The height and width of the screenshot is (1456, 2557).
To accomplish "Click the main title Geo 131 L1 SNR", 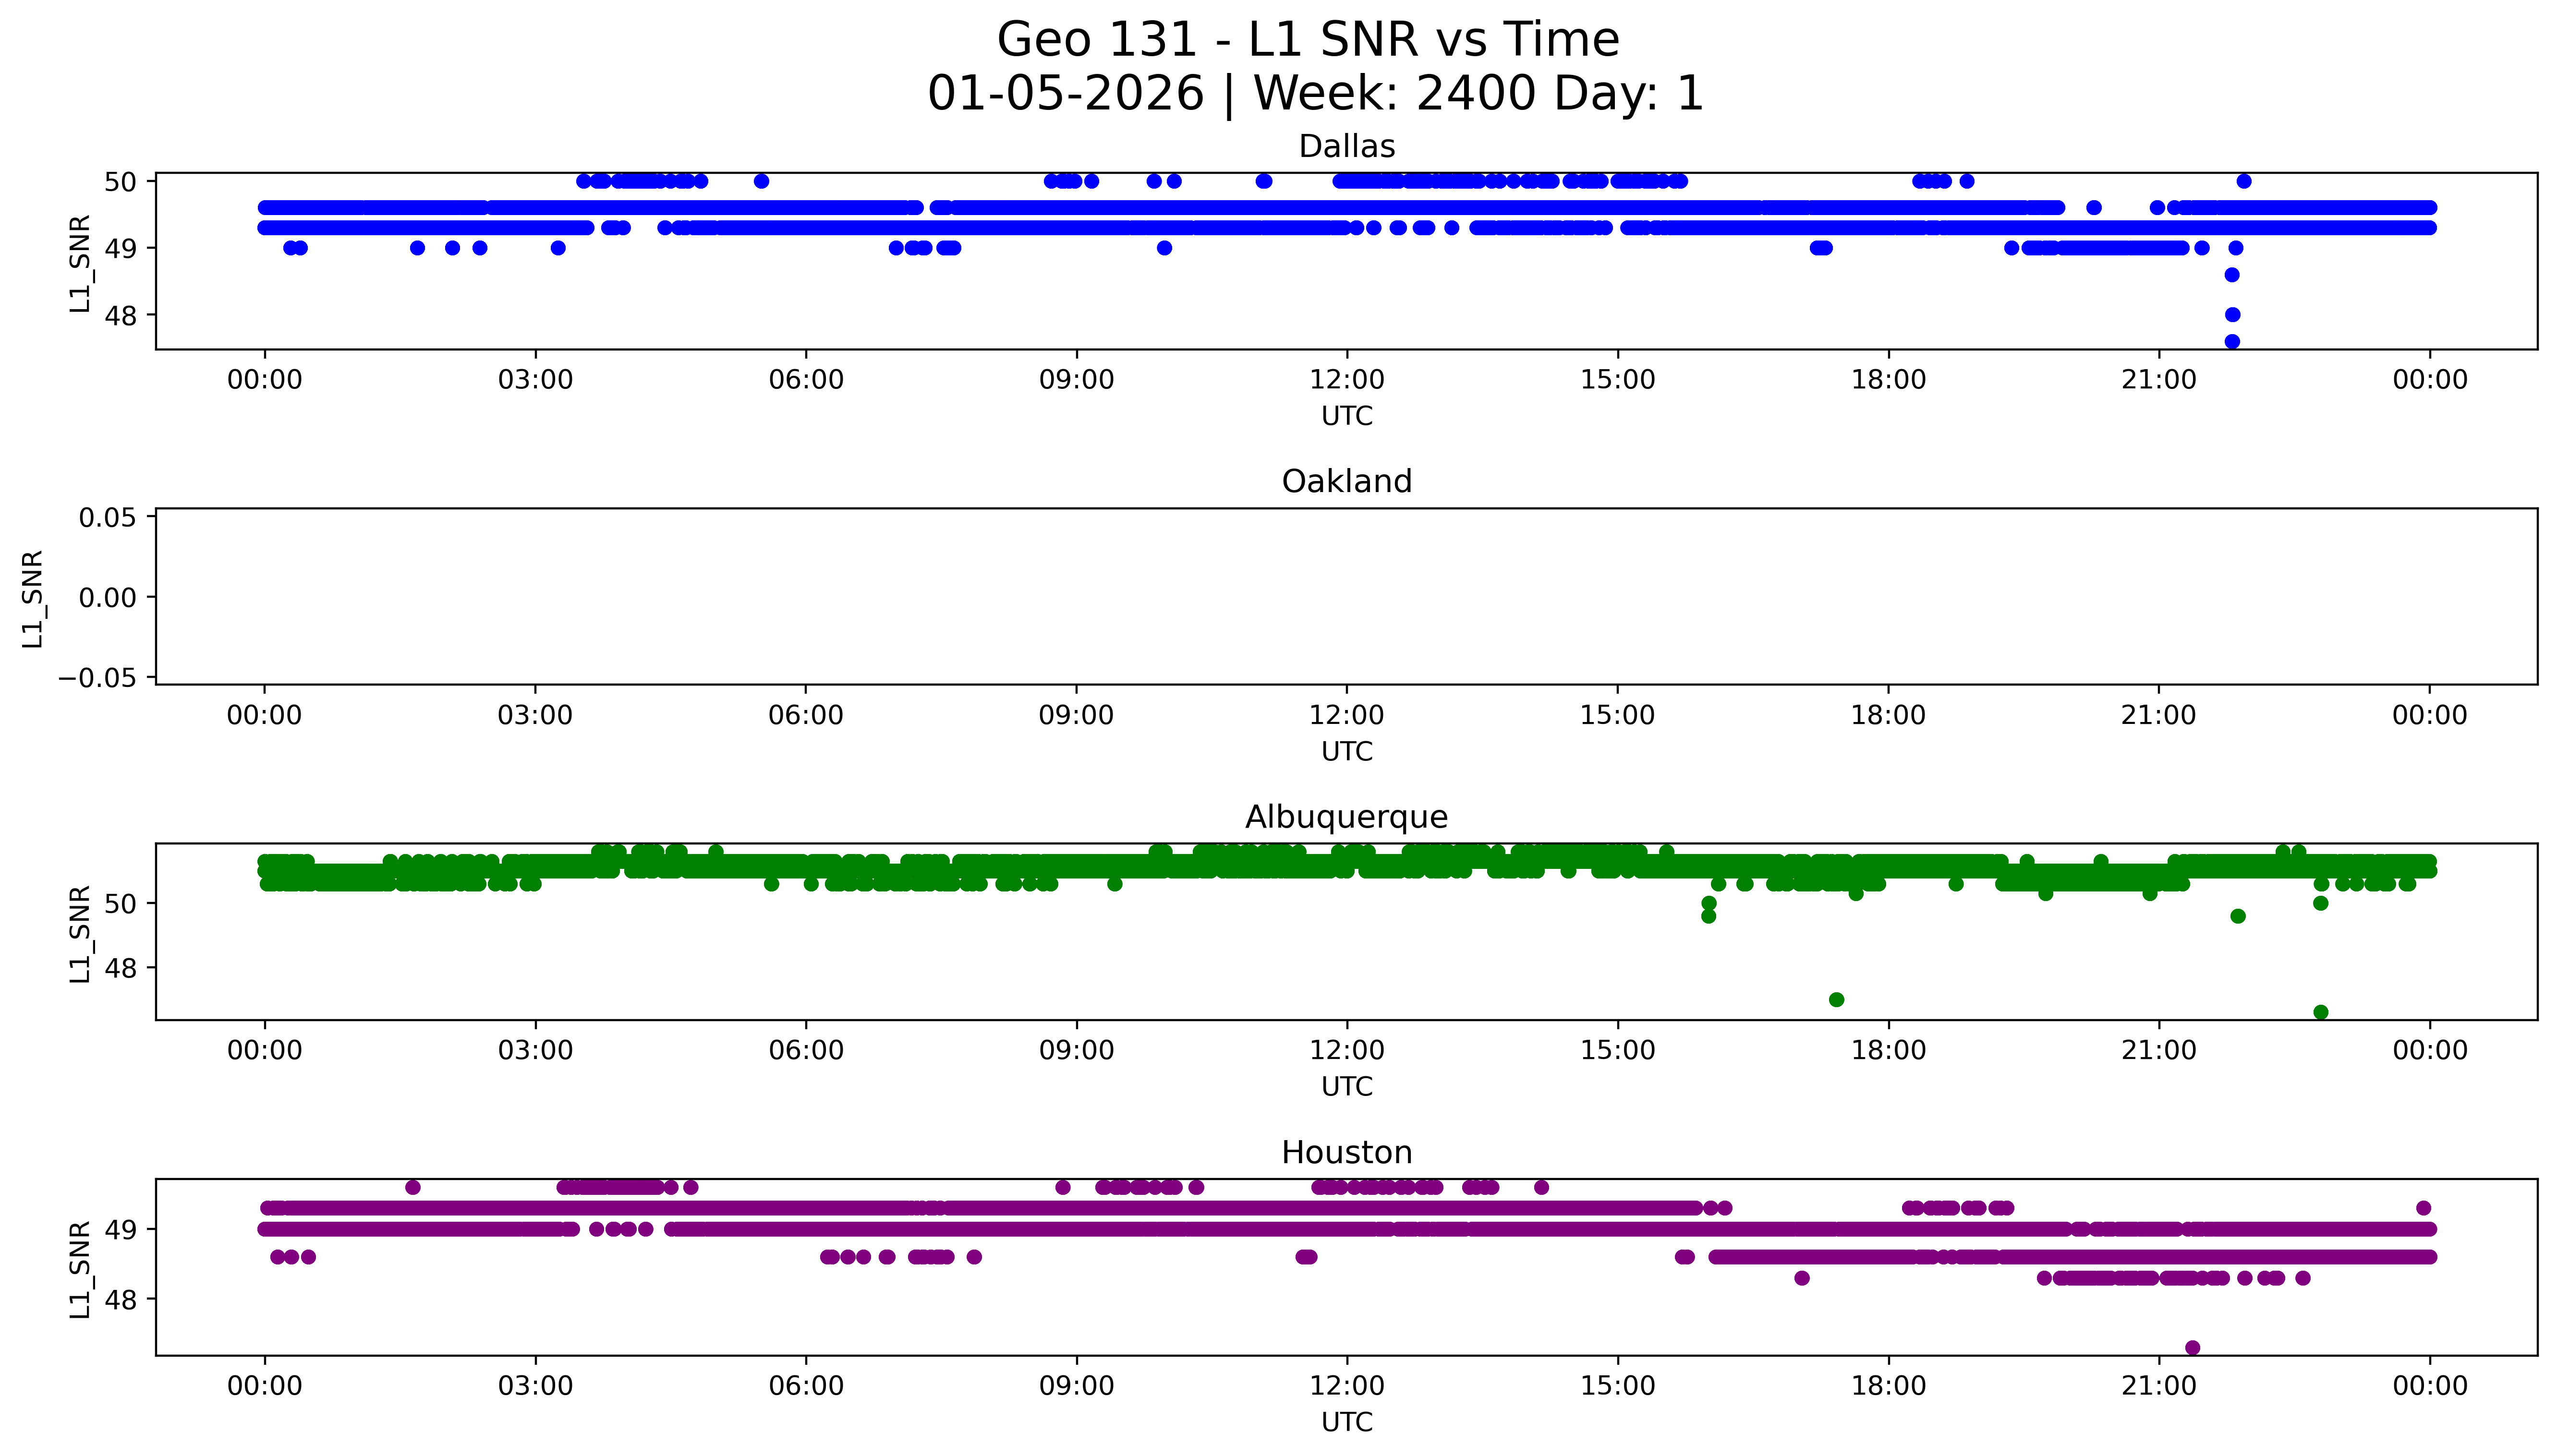I will coord(1308,41).
